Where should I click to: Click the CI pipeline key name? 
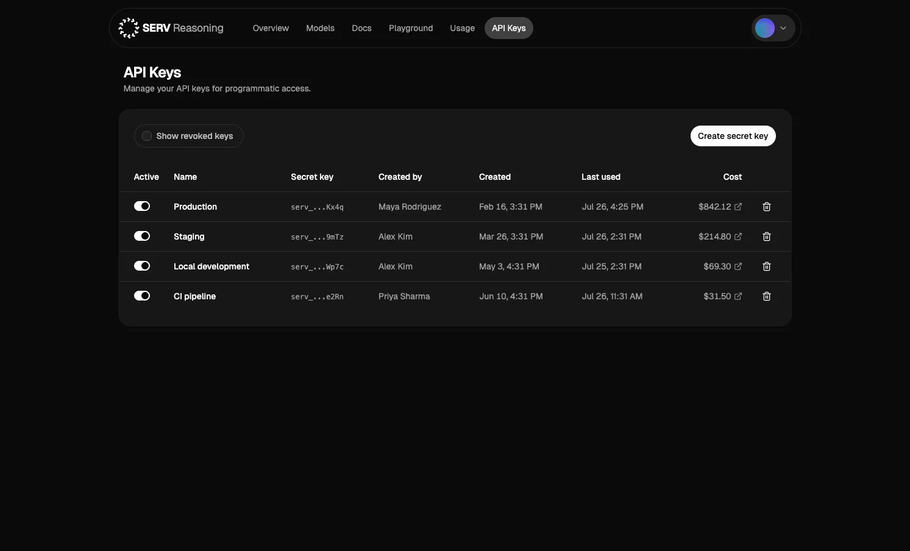194,296
